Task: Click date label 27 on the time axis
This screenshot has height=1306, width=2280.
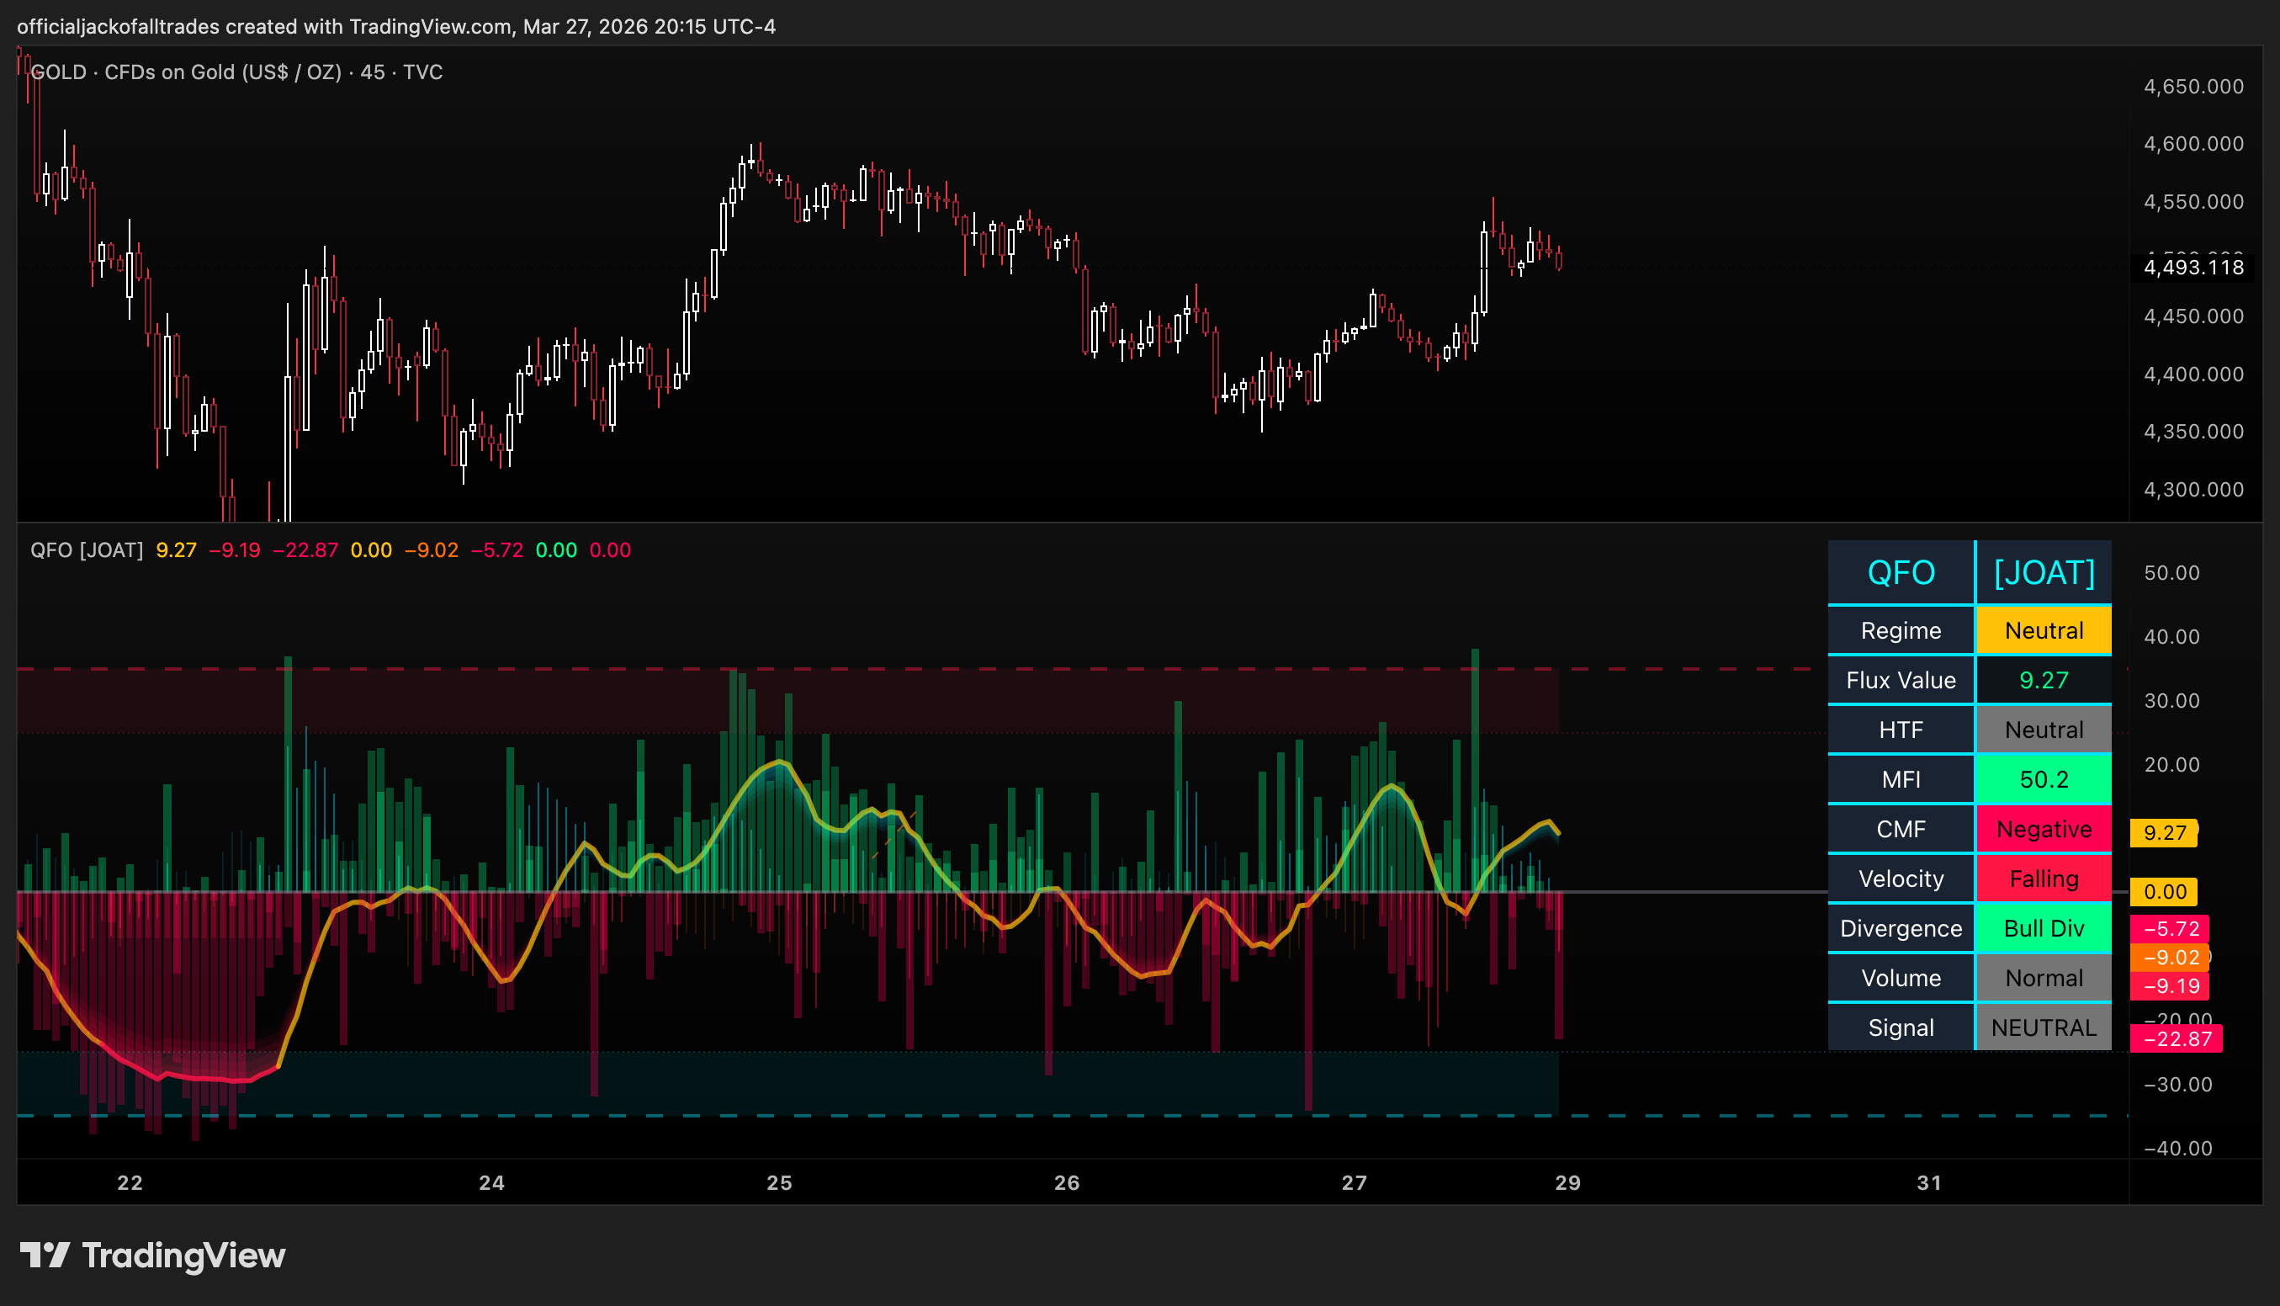Action: (x=1354, y=1182)
